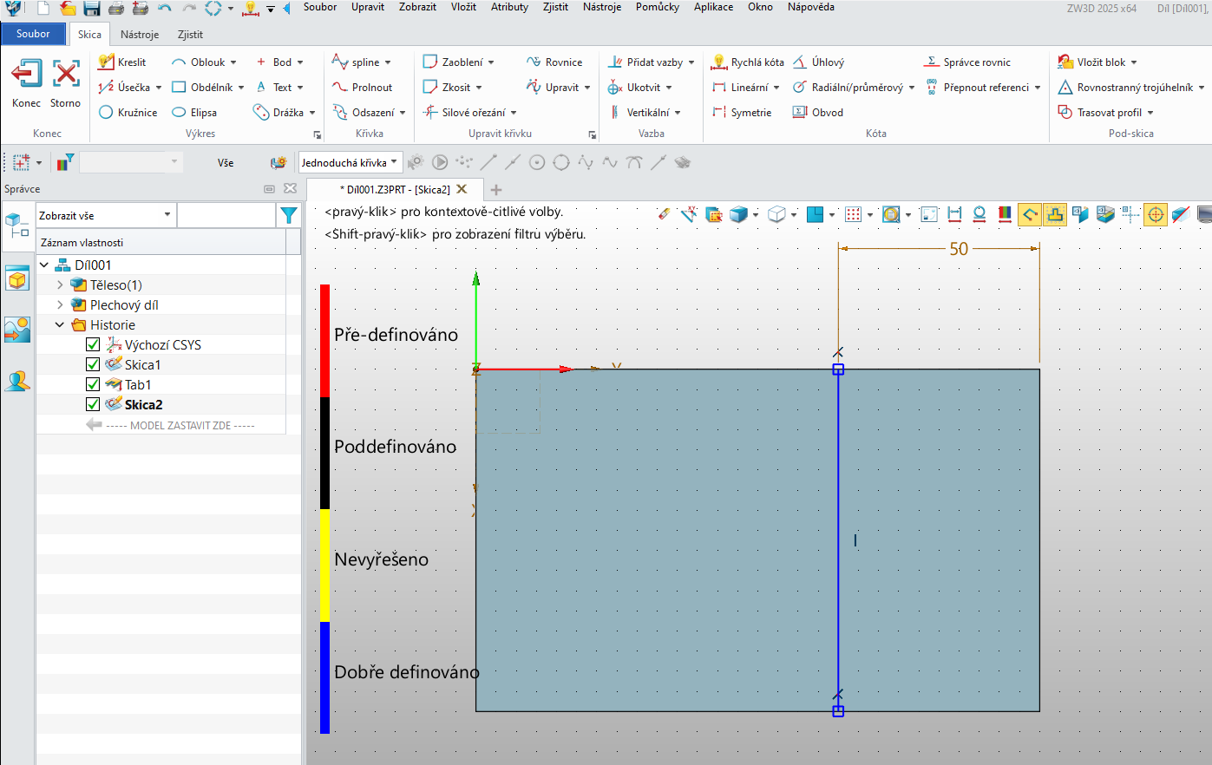Expand the Těleso(1) tree node
Image resolution: width=1212 pixels, height=765 pixels.
tap(60, 285)
